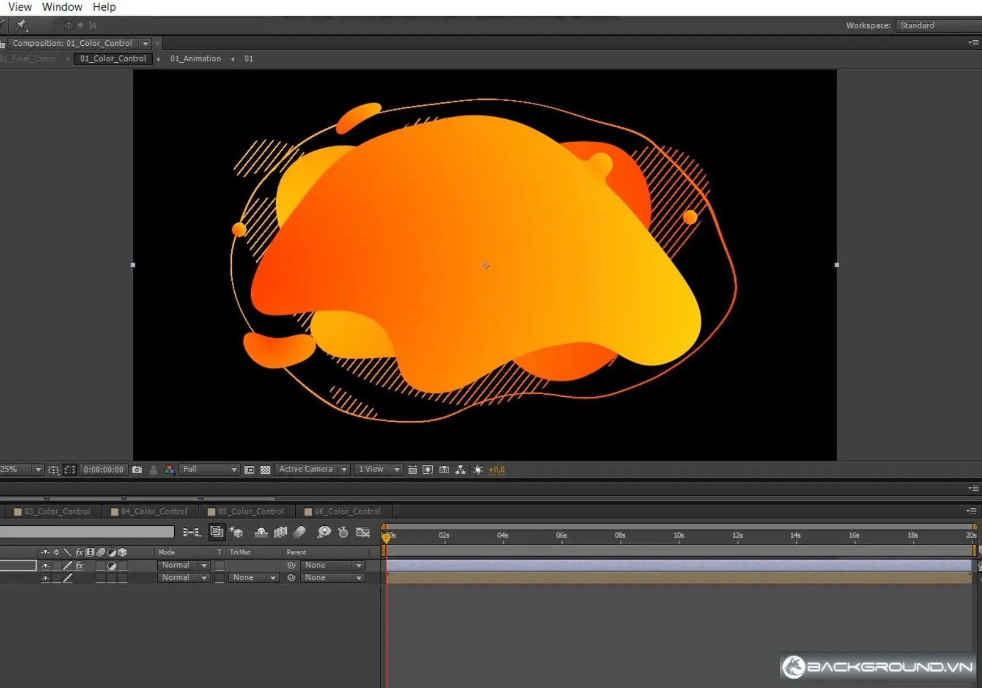The image size is (982, 688).
Task: Open the Help menu
Action: [x=104, y=7]
